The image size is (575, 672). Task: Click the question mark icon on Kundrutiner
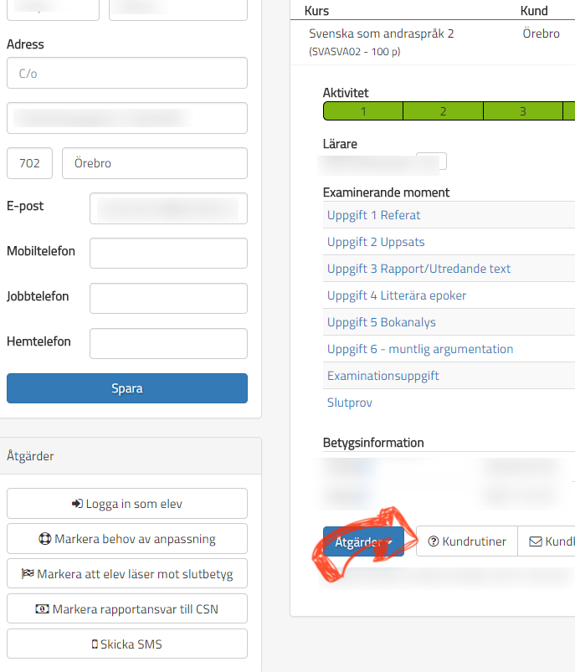[434, 541]
